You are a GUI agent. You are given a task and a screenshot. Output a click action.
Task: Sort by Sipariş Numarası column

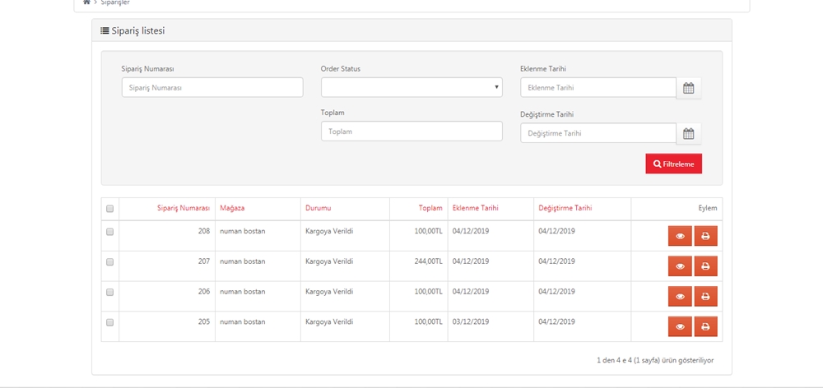pos(184,208)
